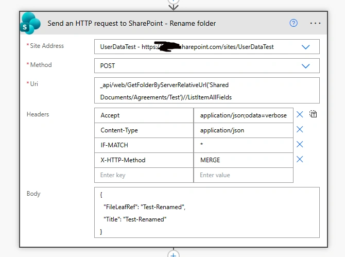Click the "FileLeafRef": "Test-Renamed" line

point(145,207)
